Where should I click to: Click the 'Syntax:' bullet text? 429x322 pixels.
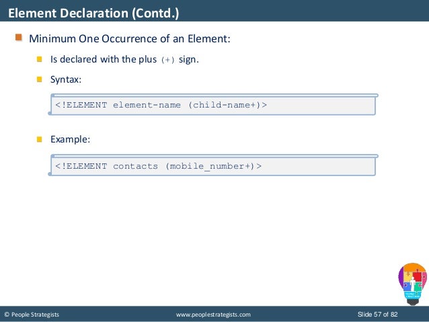[x=66, y=79]
